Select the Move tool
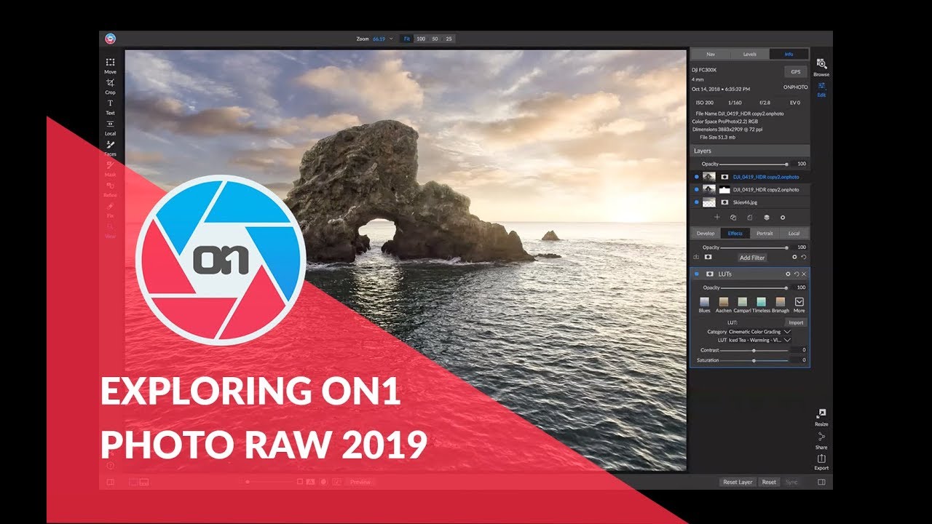Screen dimensions: 932x524 click(x=110, y=65)
